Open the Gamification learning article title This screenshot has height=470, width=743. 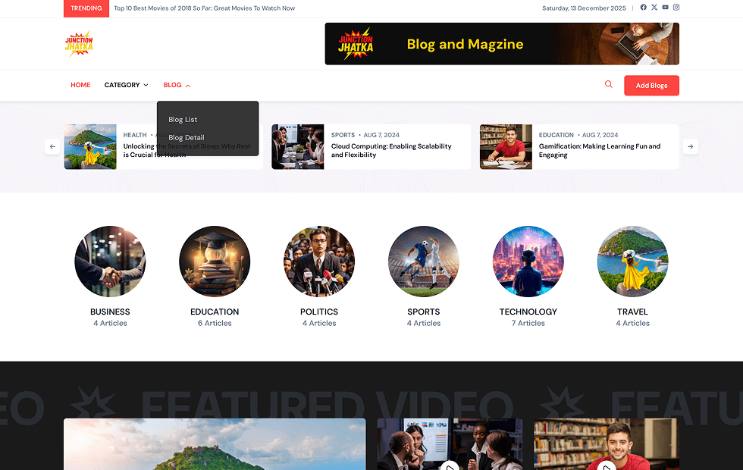[599, 150]
